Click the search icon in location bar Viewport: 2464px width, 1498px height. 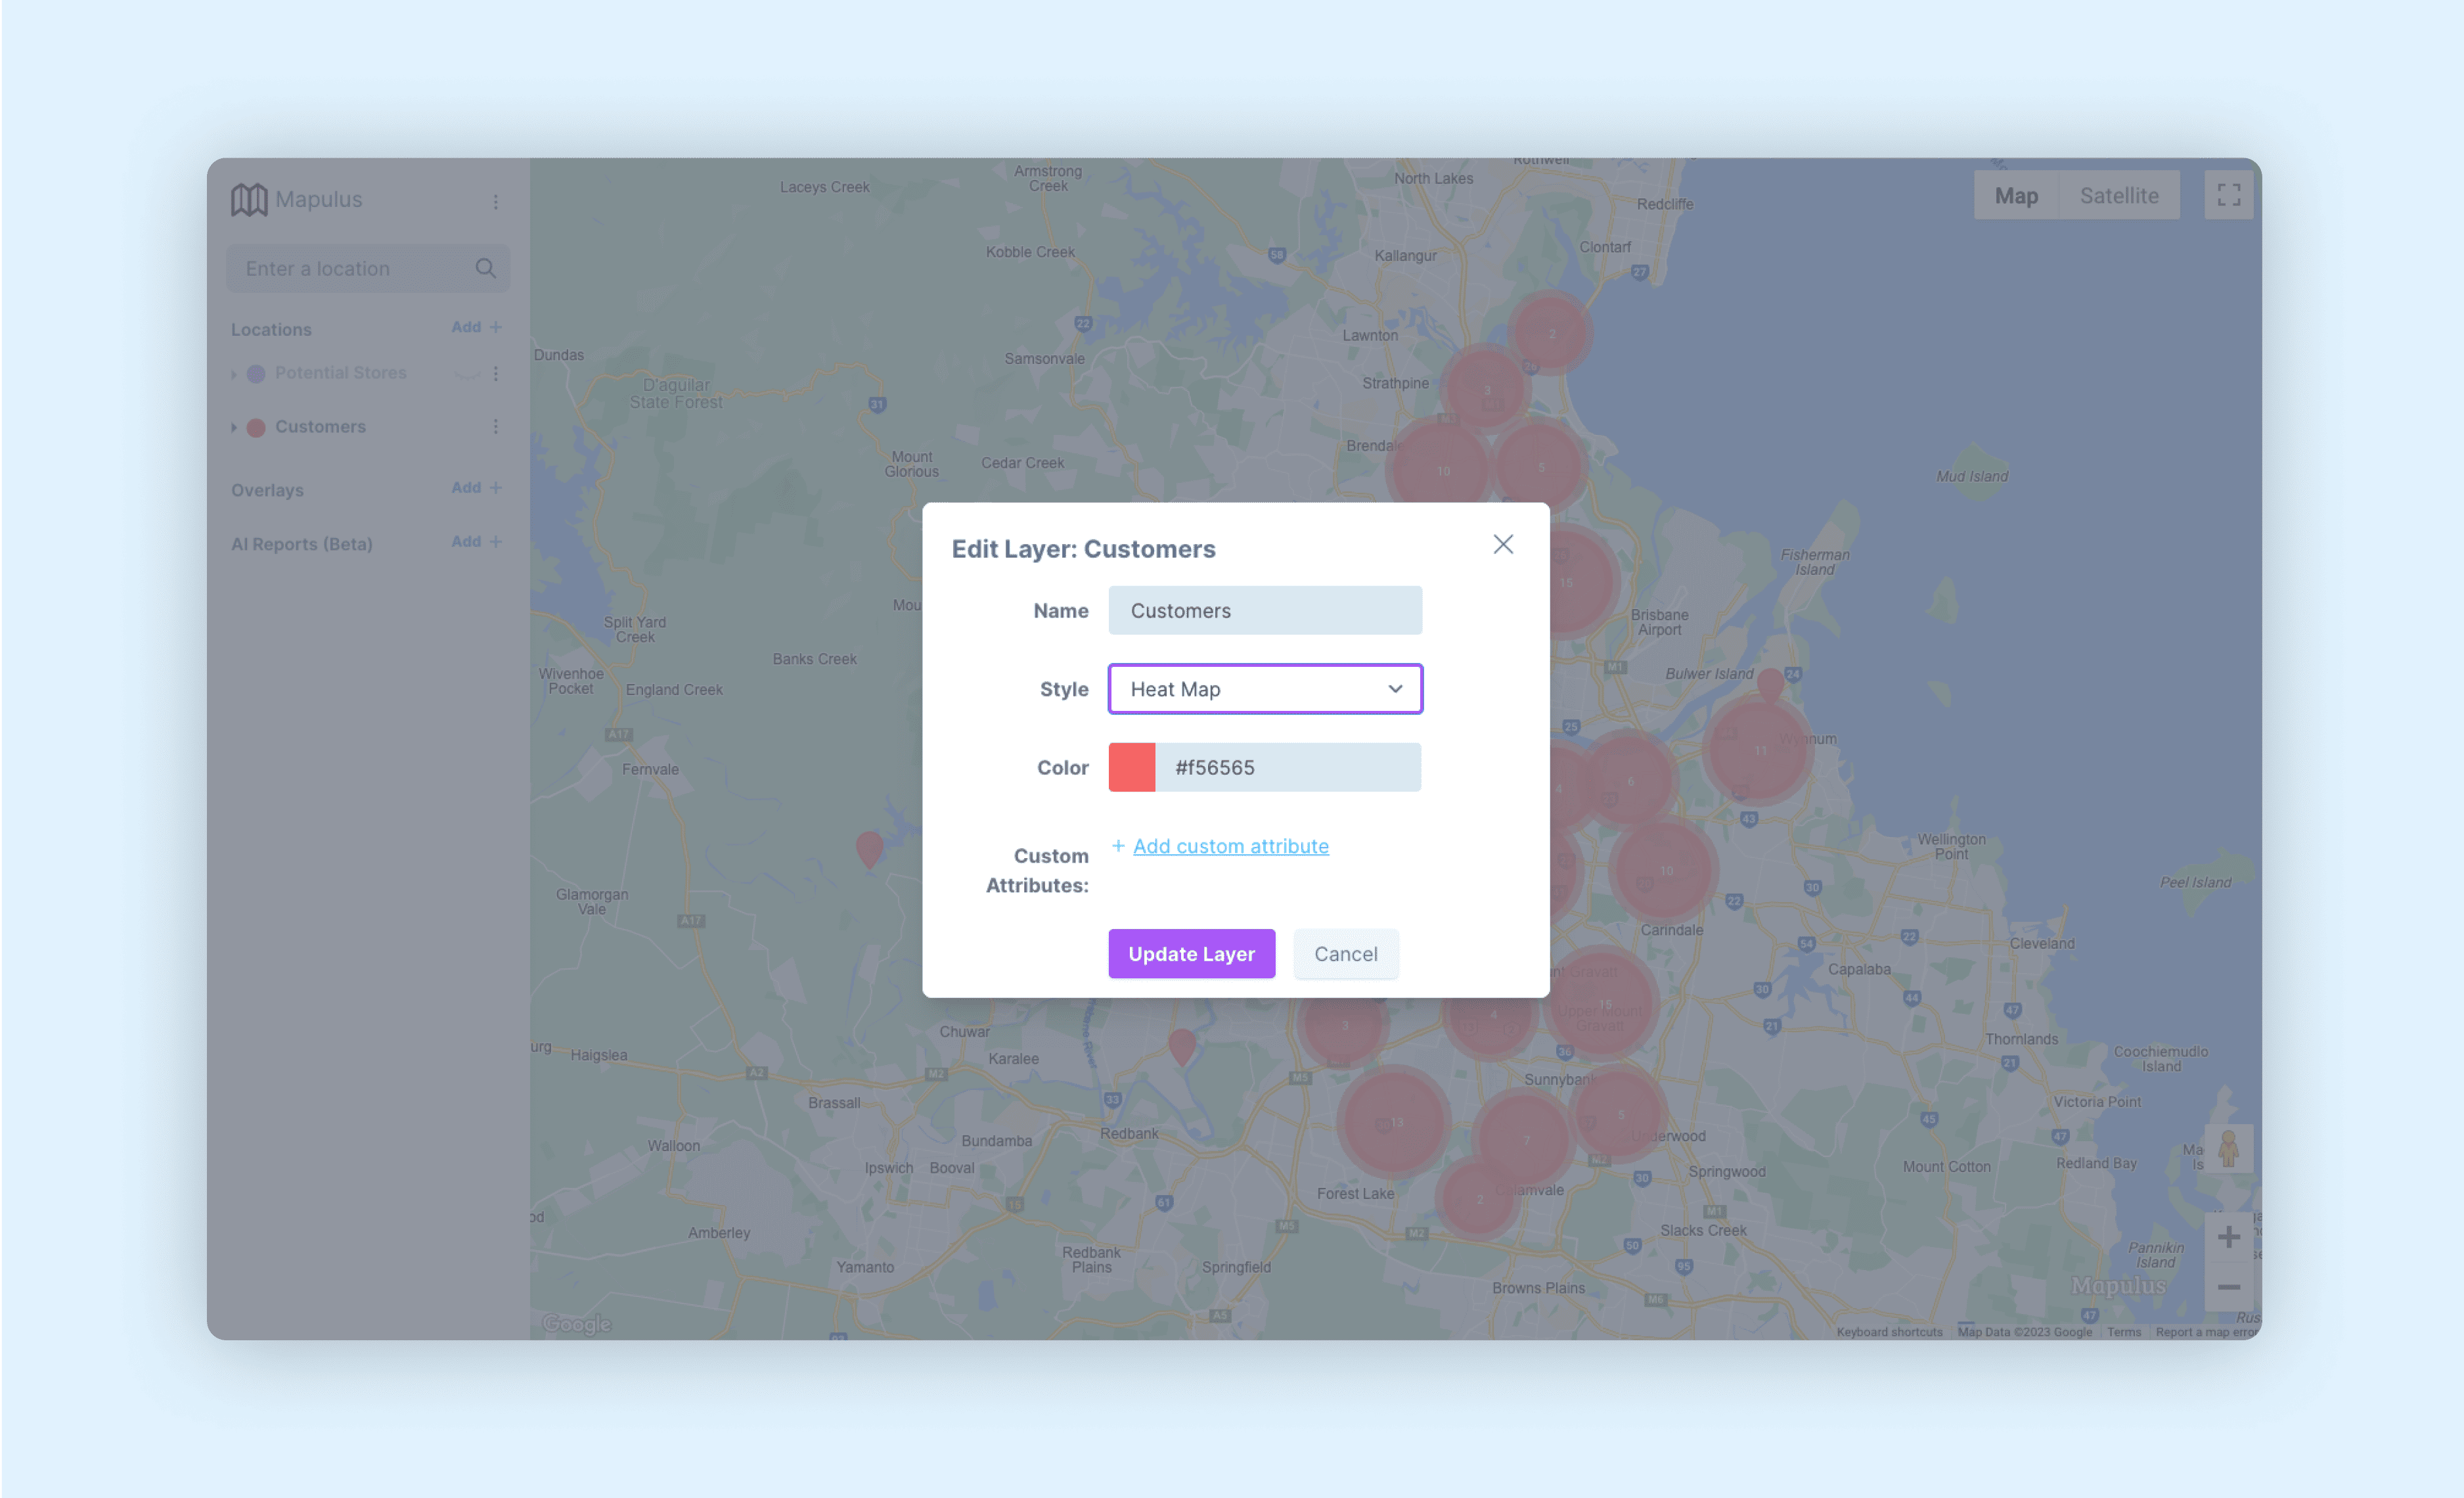[485, 267]
